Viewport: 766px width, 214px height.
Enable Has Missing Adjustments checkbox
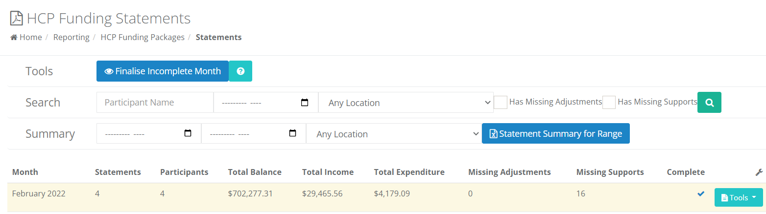coord(501,102)
